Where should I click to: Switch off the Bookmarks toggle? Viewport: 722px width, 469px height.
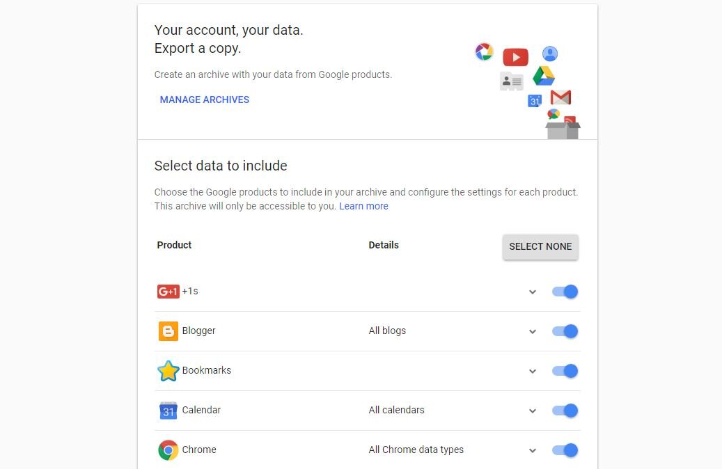(x=565, y=371)
